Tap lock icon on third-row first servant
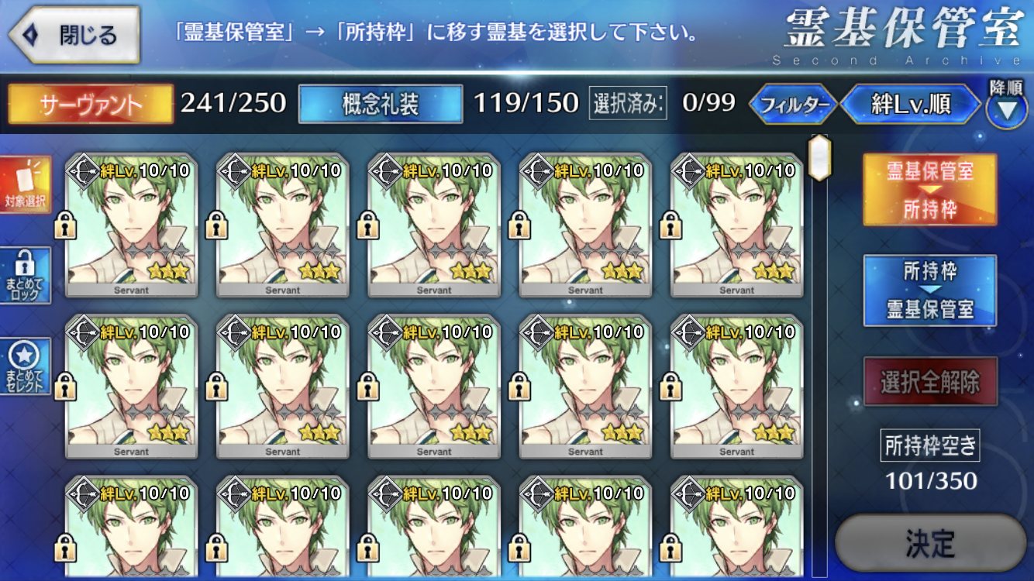 64,548
